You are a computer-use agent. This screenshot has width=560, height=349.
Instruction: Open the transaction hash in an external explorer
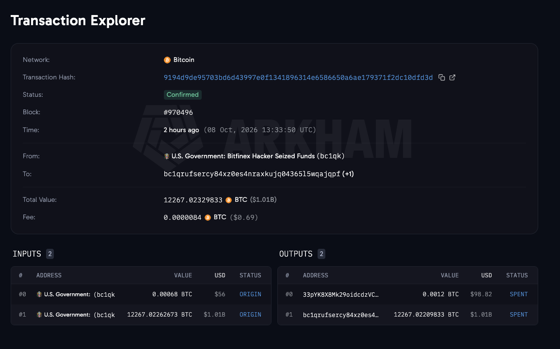point(452,77)
